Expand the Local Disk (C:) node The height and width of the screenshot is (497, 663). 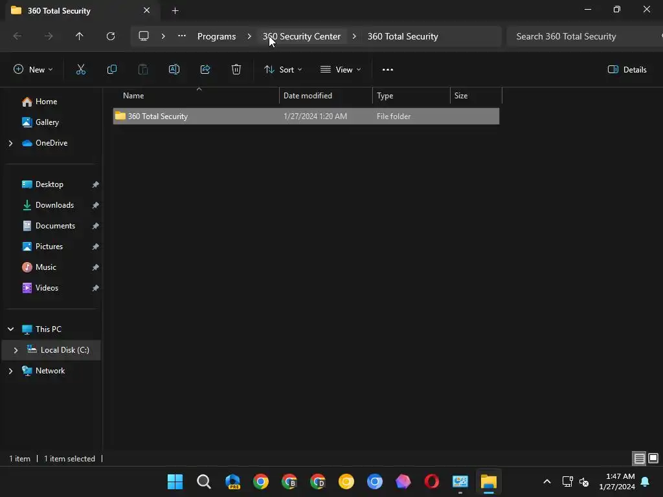click(x=16, y=350)
